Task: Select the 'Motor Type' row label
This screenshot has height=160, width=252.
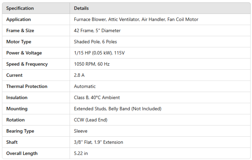Action: [x=19, y=42]
